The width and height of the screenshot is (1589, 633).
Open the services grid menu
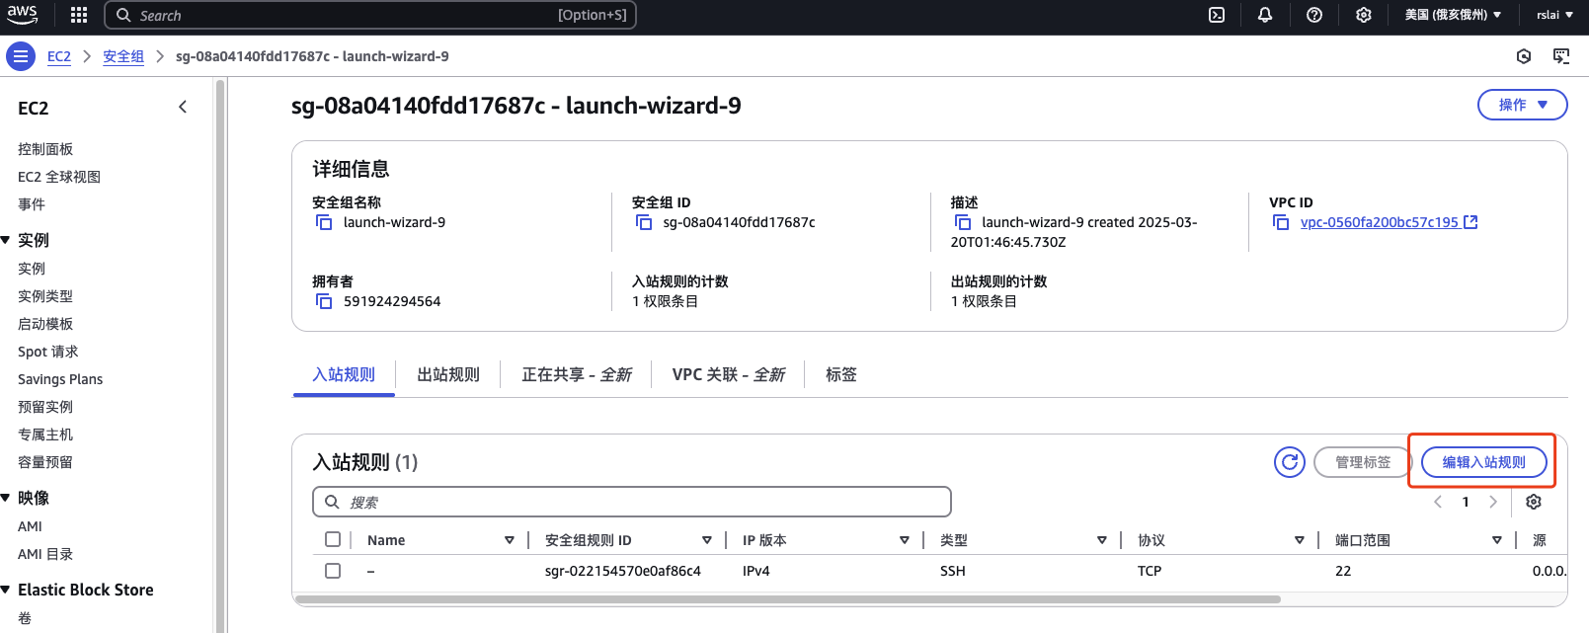[79, 15]
